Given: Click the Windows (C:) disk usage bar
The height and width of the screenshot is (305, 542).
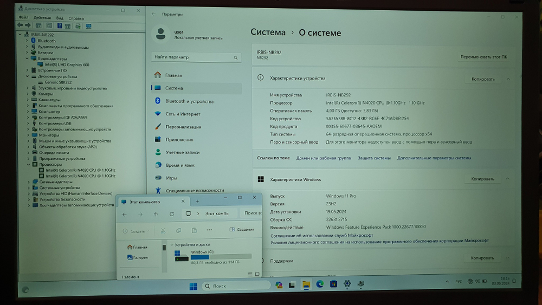Looking at the screenshot, I should coord(221,257).
